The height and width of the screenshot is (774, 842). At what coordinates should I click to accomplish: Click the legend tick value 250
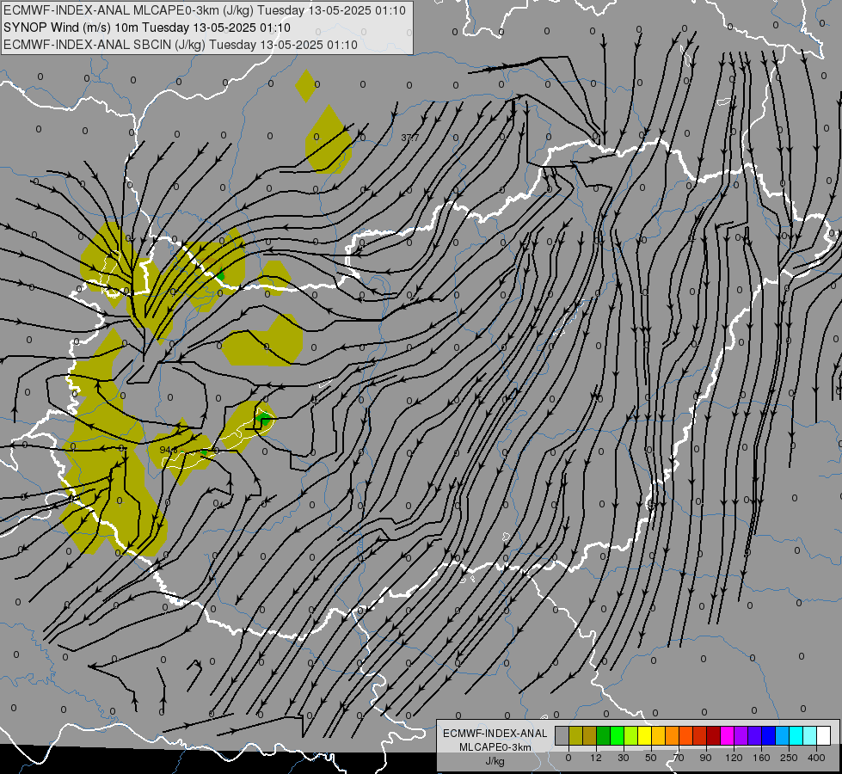pyautogui.click(x=789, y=758)
